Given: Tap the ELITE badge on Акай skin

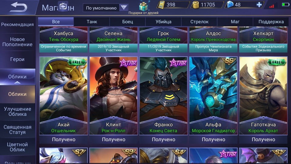Looking at the screenshot, I should tap(77, 62).
